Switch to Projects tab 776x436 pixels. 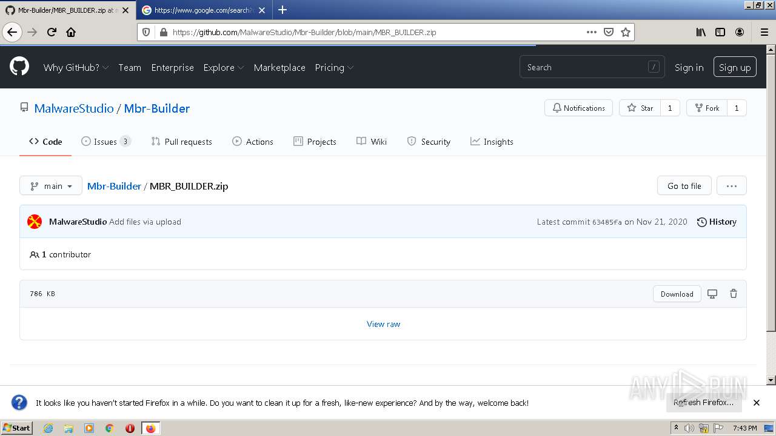tap(315, 142)
